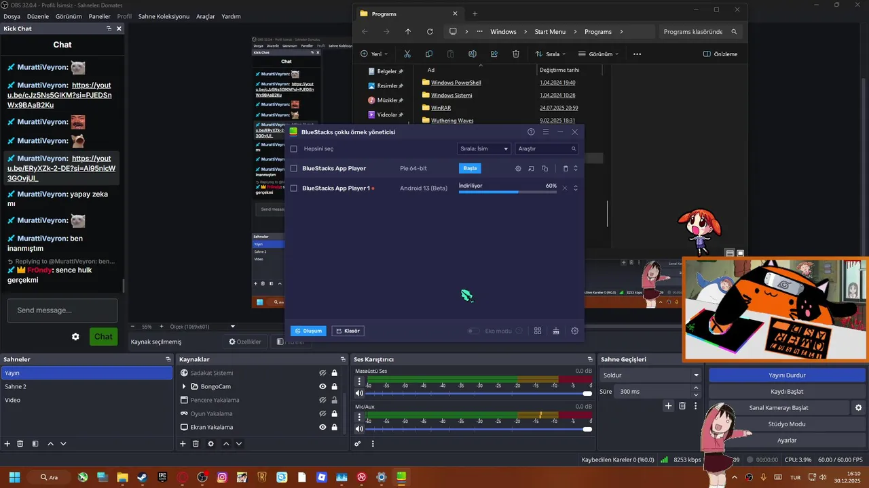Delete BlueStacks App Player instance trash icon

pos(566,168)
